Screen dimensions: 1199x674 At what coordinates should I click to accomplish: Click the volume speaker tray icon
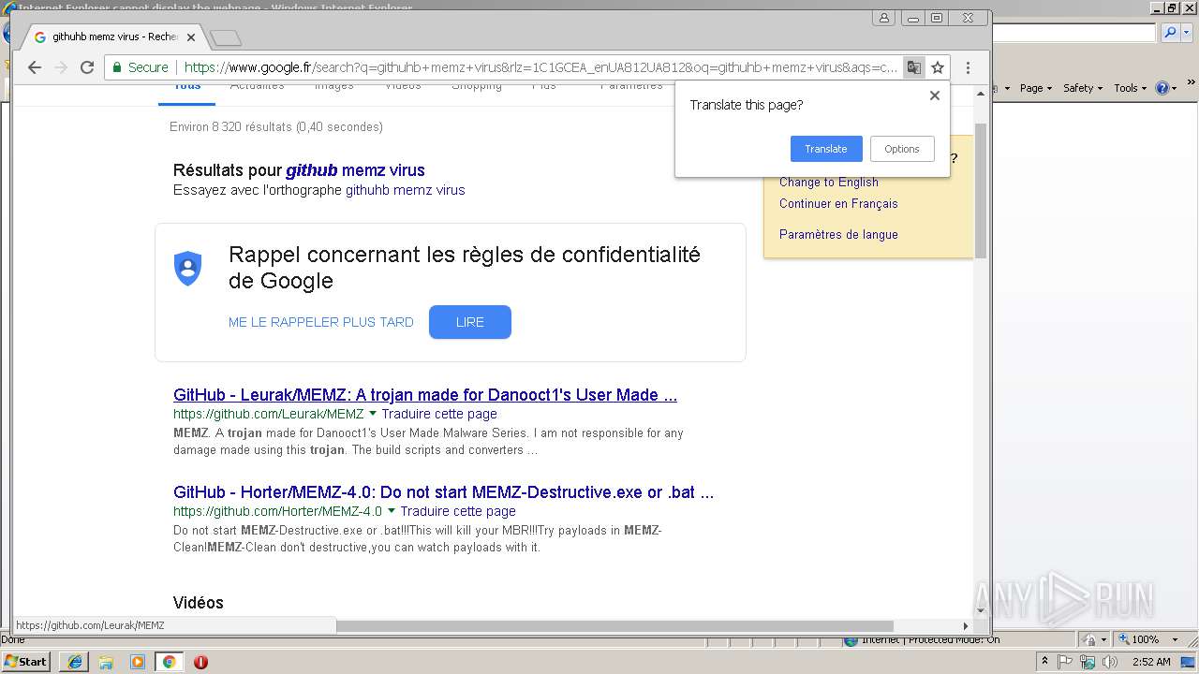pos(1110,662)
